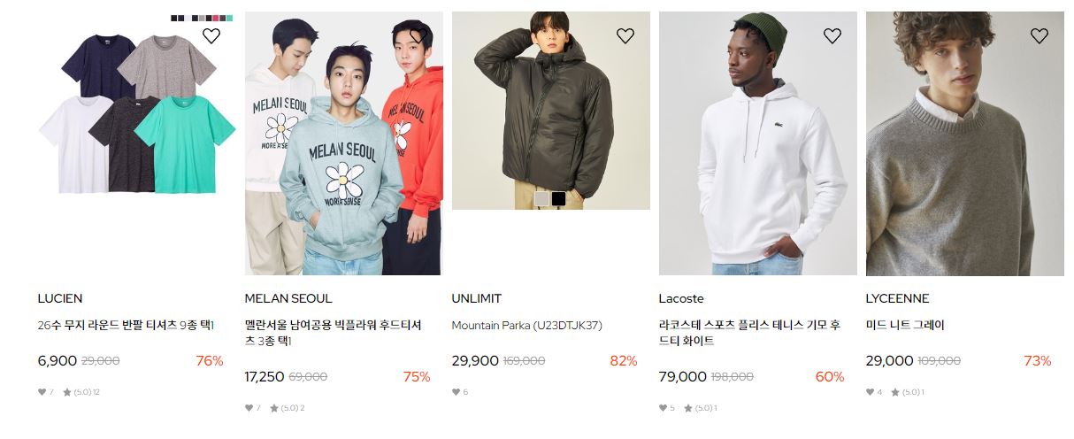Click the small likes heart under LUCIEN price

42,392
